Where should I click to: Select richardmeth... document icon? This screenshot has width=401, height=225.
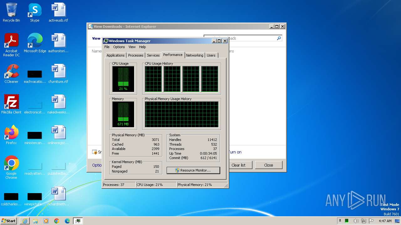click(58, 196)
